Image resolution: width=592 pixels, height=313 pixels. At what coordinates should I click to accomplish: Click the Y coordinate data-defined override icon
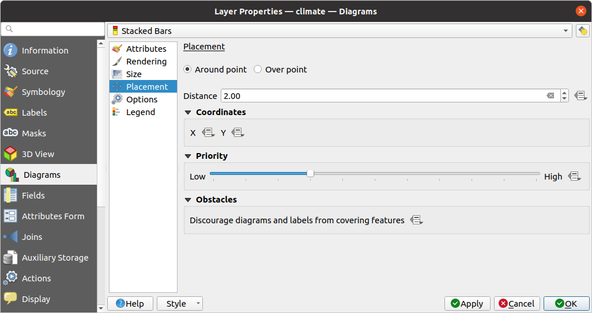point(237,133)
